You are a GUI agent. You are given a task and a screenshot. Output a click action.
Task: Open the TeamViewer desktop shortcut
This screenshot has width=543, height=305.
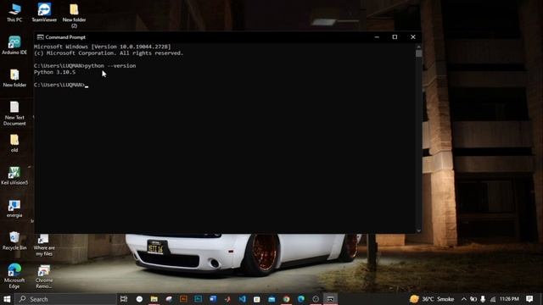click(44, 13)
